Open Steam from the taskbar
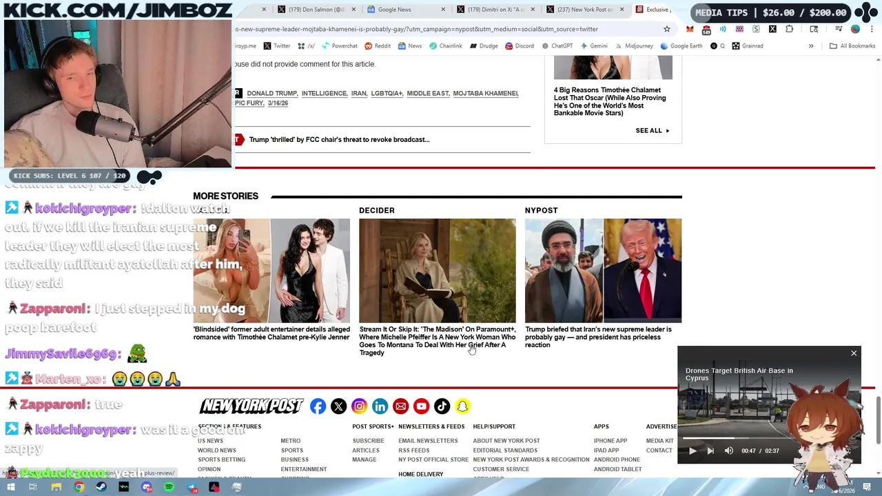 click(x=101, y=487)
